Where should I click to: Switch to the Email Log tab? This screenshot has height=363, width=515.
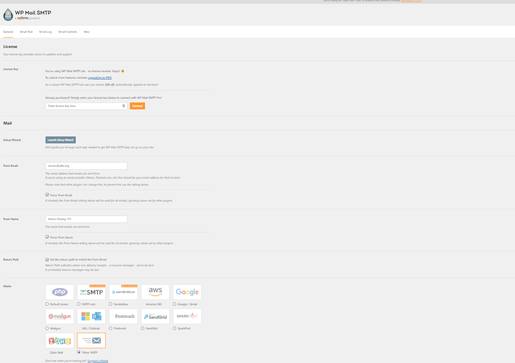pos(45,32)
